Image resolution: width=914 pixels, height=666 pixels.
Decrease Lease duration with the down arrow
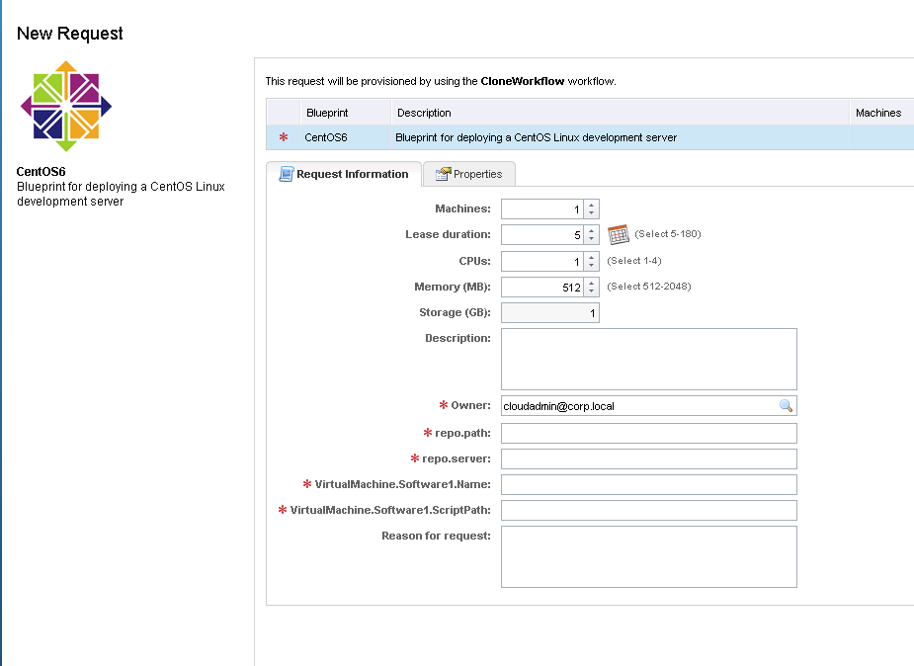pos(591,238)
